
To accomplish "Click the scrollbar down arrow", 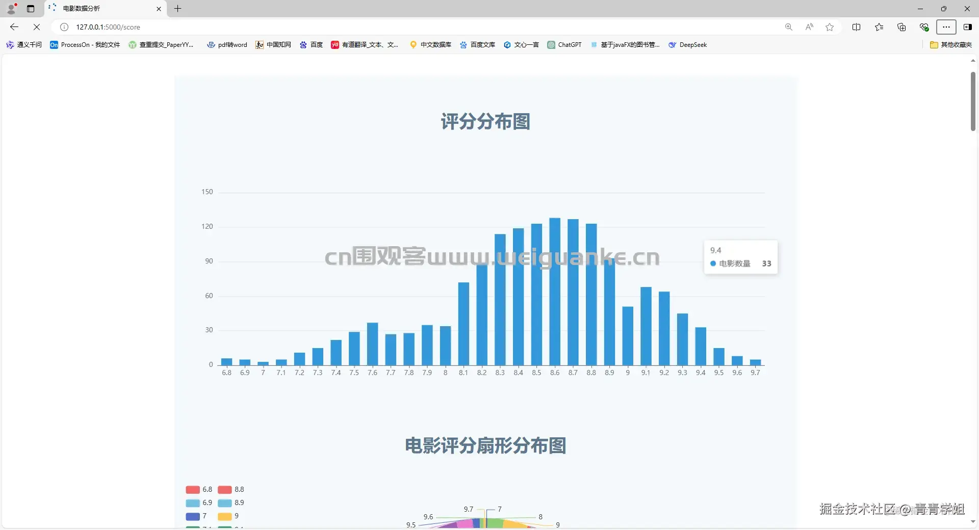I will pyautogui.click(x=973, y=522).
